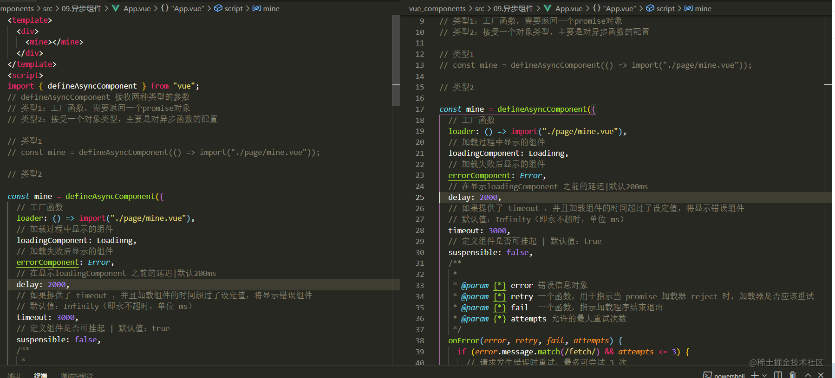Switch to the 终端 panel tab
This screenshot has width=835, height=378.
pos(40,375)
